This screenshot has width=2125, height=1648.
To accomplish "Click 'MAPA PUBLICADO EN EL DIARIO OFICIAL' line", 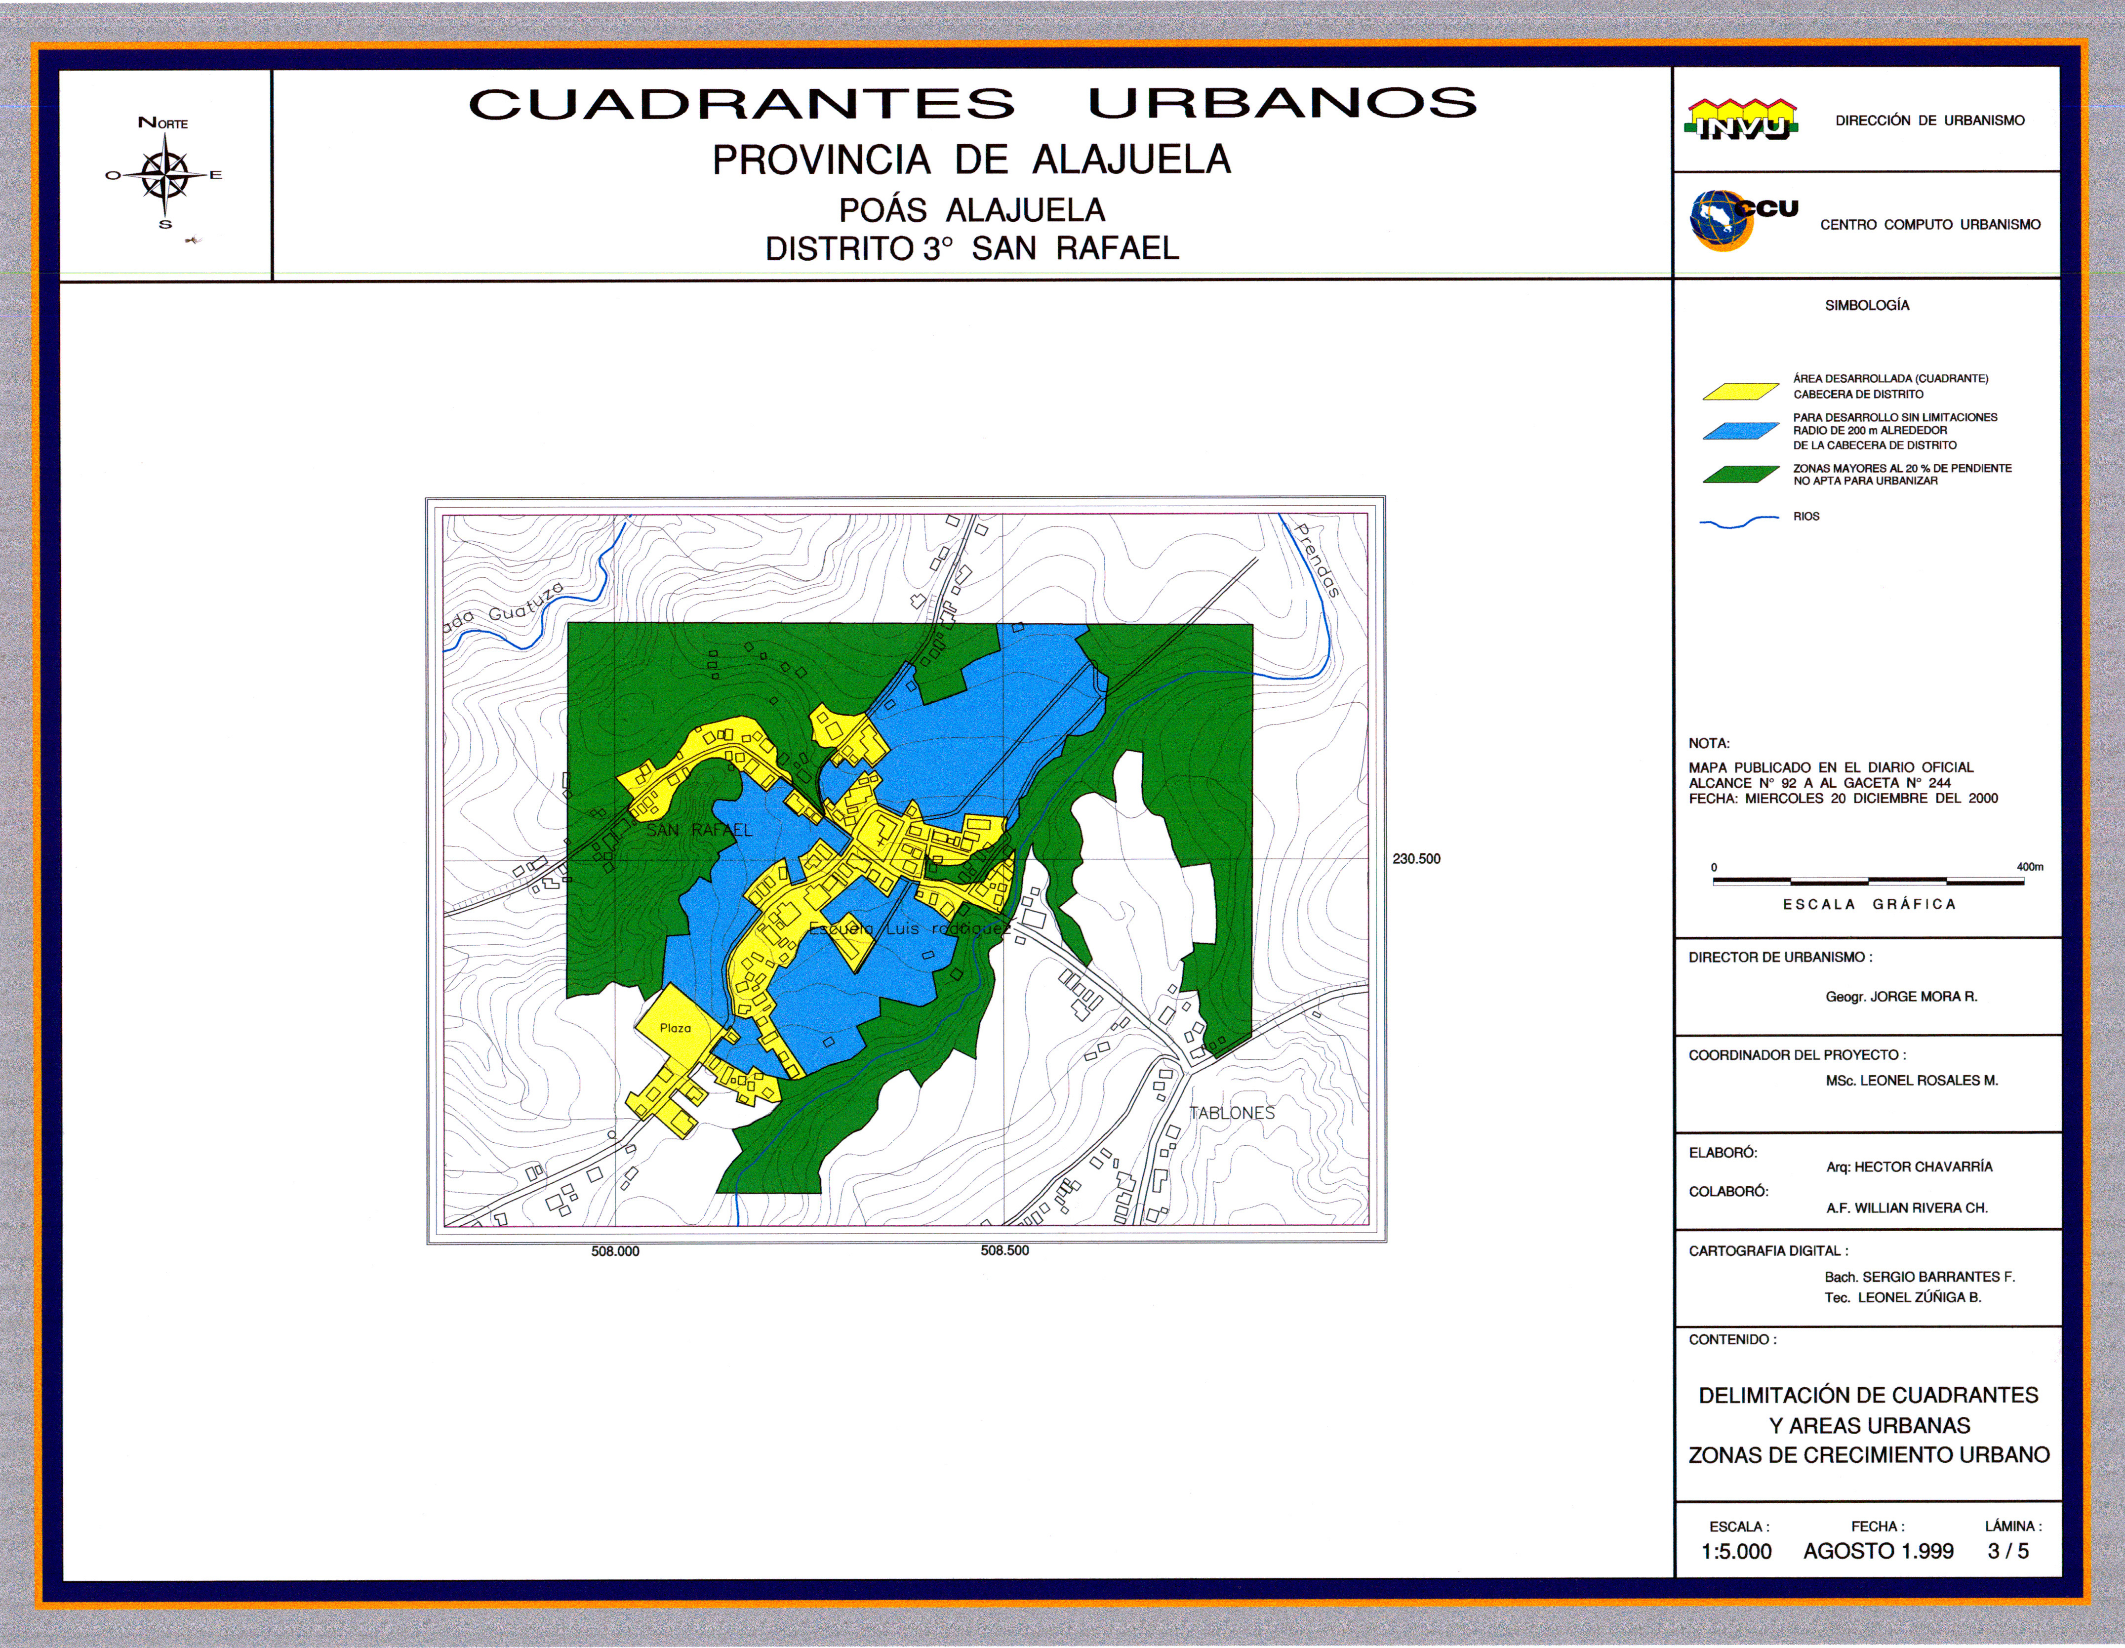I will point(1831,767).
